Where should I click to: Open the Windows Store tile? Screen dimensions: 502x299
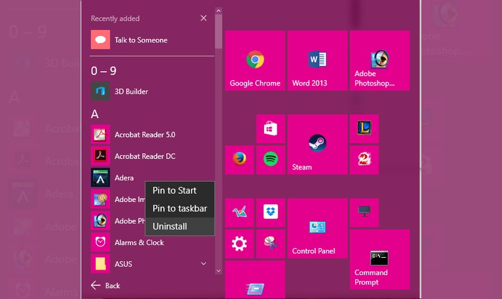click(x=271, y=129)
